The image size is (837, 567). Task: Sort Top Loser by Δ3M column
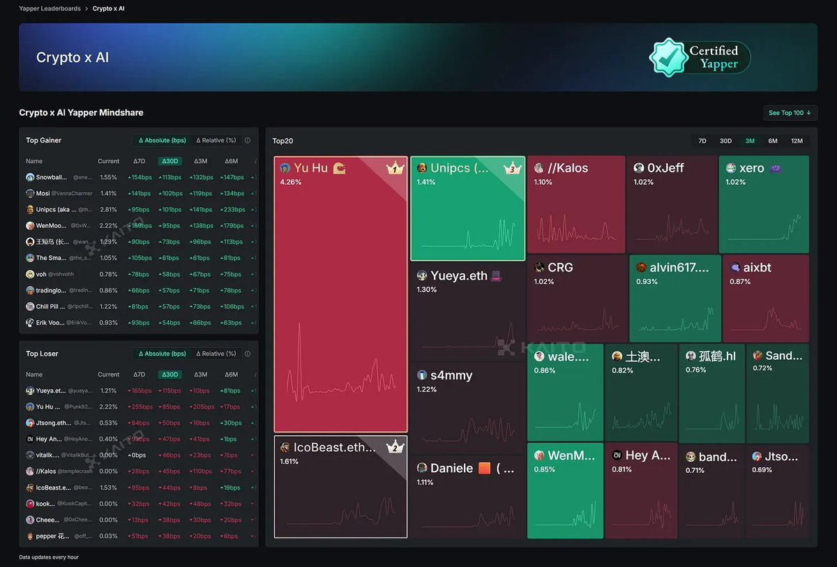(200, 375)
